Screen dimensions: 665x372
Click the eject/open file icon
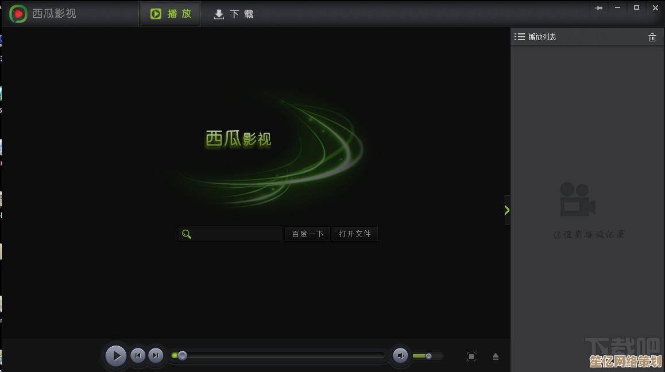click(x=496, y=356)
